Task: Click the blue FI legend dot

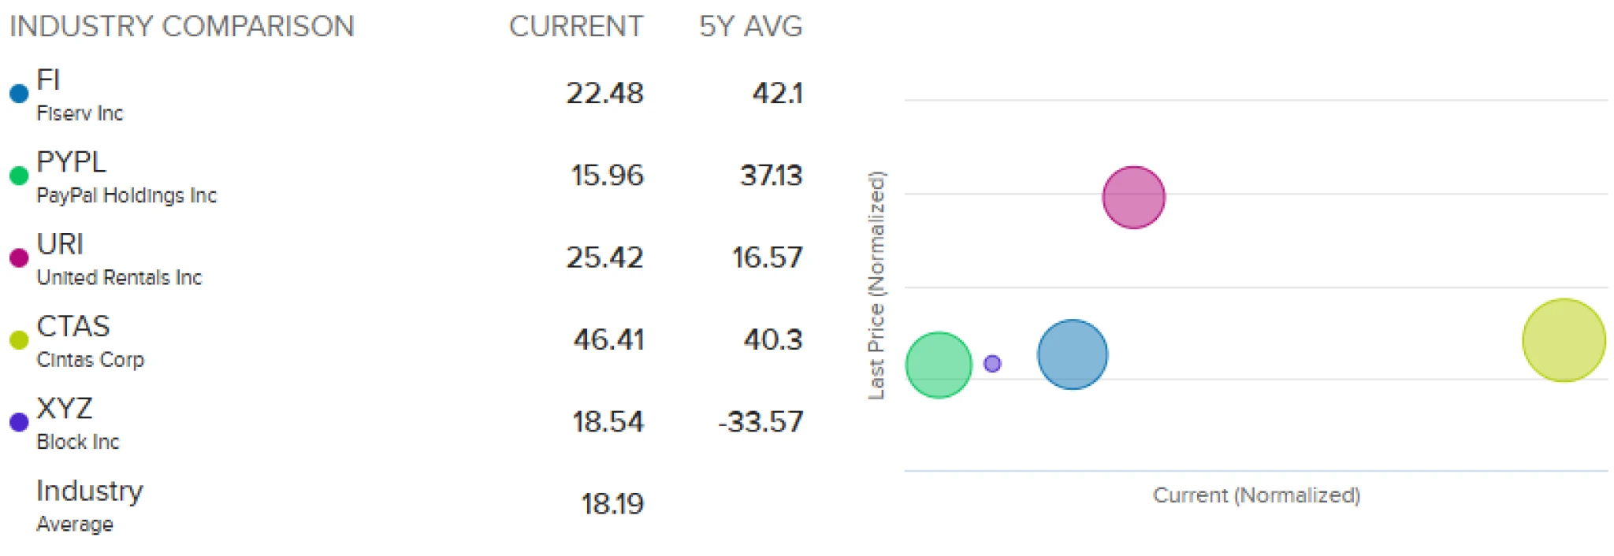Action: (x=19, y=94)
